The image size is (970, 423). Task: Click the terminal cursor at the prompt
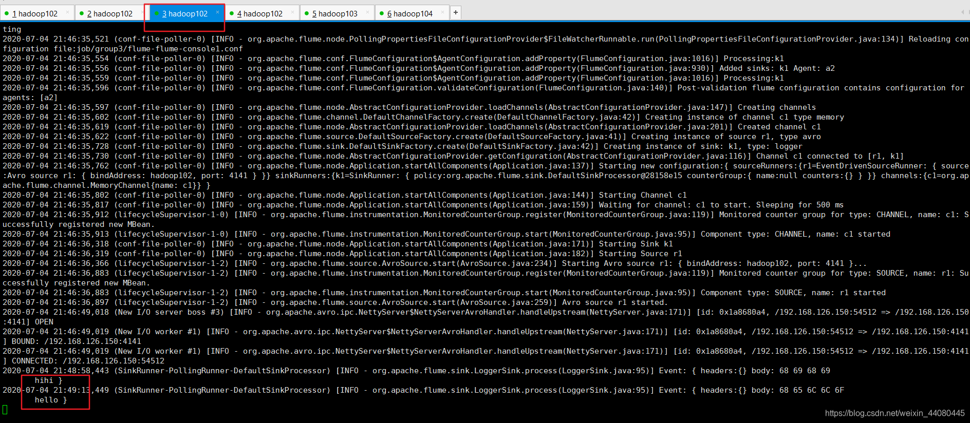point(5,410)
